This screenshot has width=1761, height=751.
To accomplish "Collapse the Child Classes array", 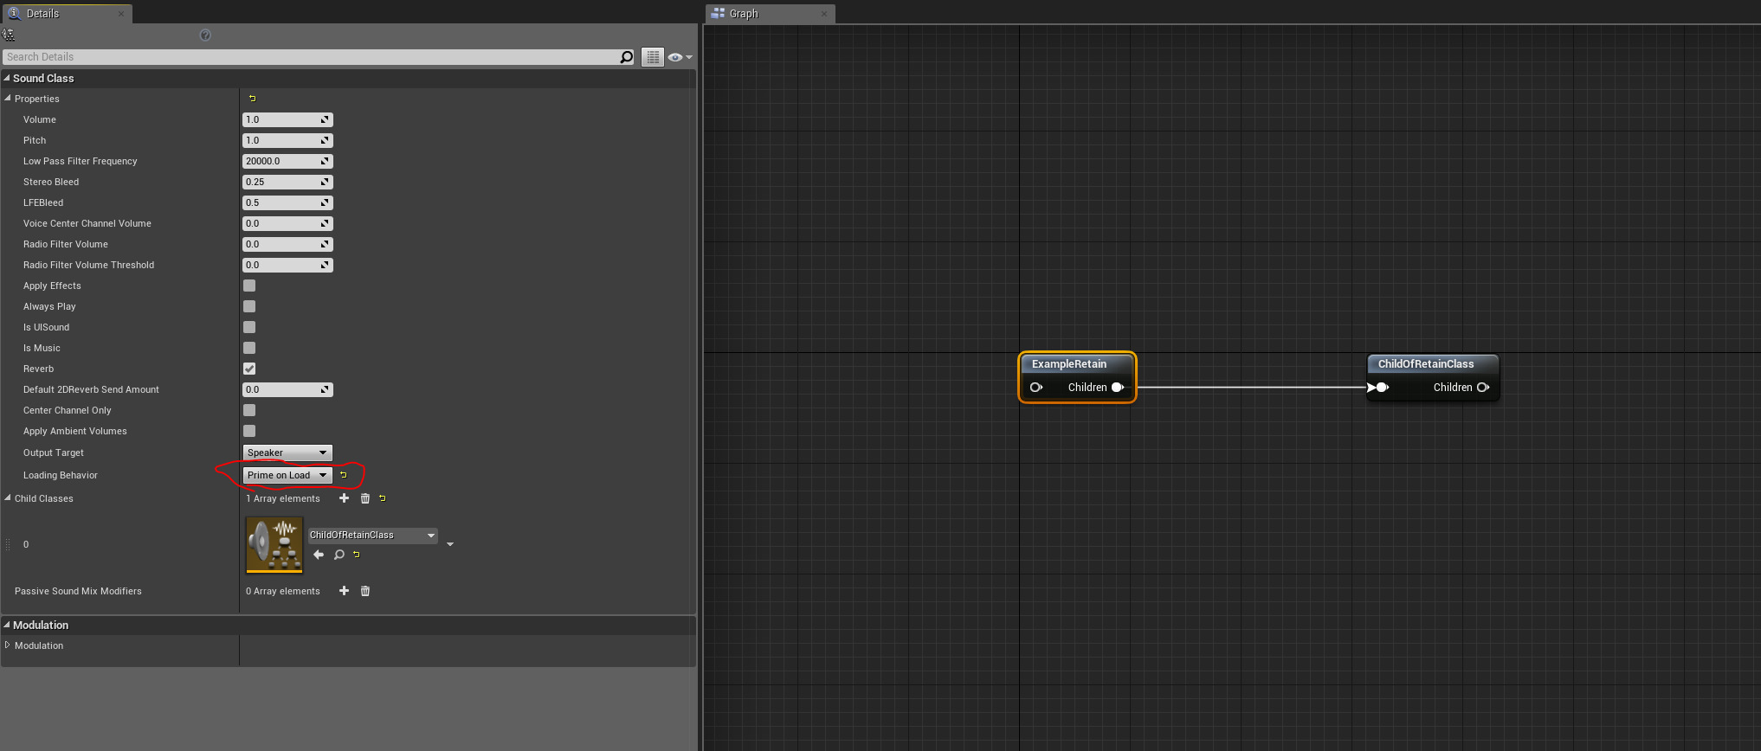I will (x=8, y=498).
